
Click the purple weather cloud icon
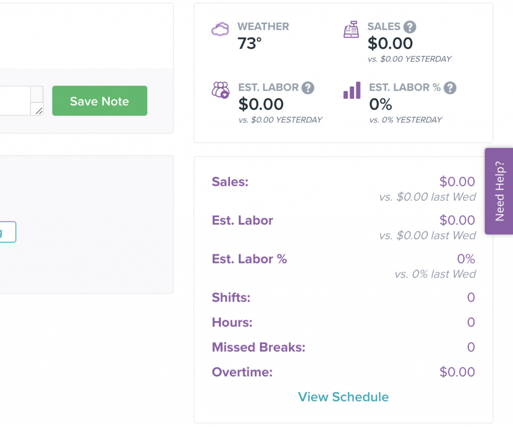tap(221, 28)
